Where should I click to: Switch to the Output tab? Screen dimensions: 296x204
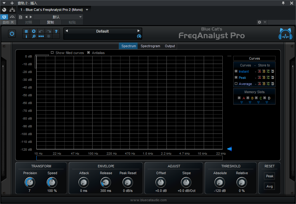(x=170, y=46)
